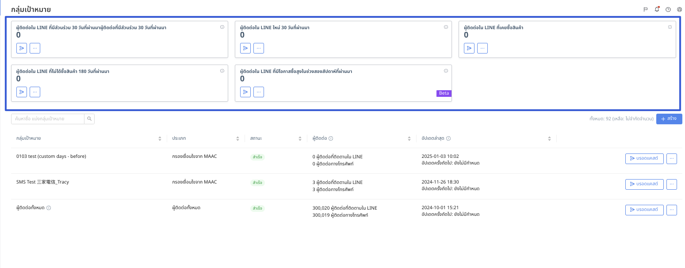Open more options for 0103 test row

coord(672,159)
